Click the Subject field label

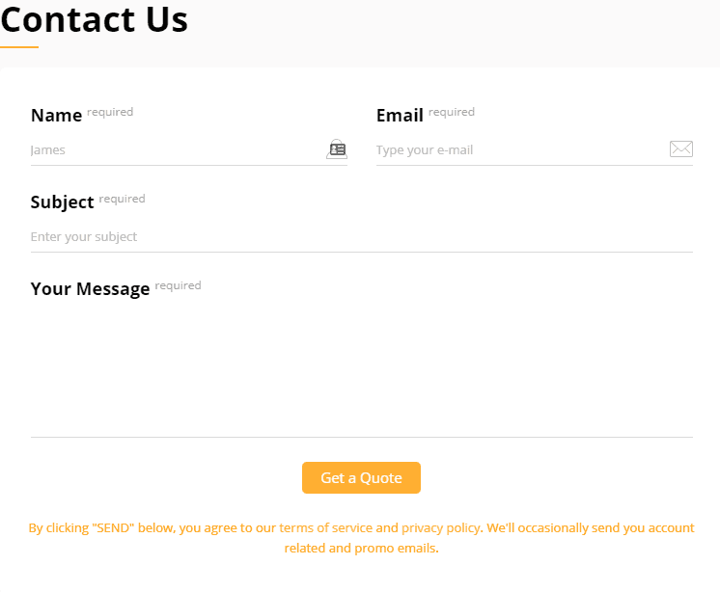[63, 202]
